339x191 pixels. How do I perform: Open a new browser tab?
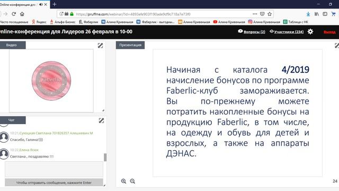pos(55,4)
